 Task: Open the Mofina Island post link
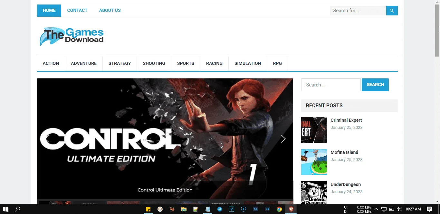(x=344, y=152)
